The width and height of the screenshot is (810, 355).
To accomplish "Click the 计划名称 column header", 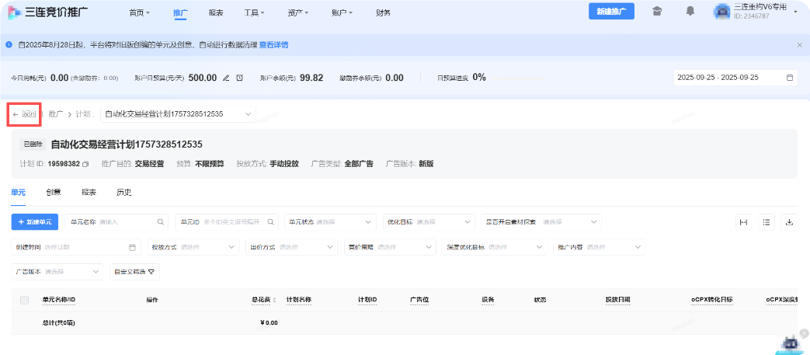I will (x=298, y=300).
